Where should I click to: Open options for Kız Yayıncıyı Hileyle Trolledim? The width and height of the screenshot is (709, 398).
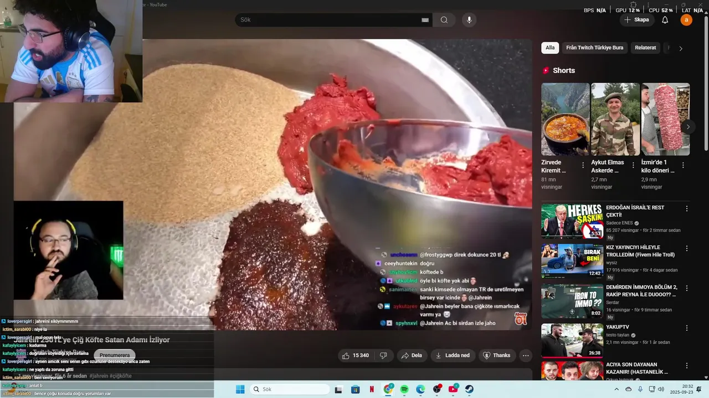(x=687, y=249)
